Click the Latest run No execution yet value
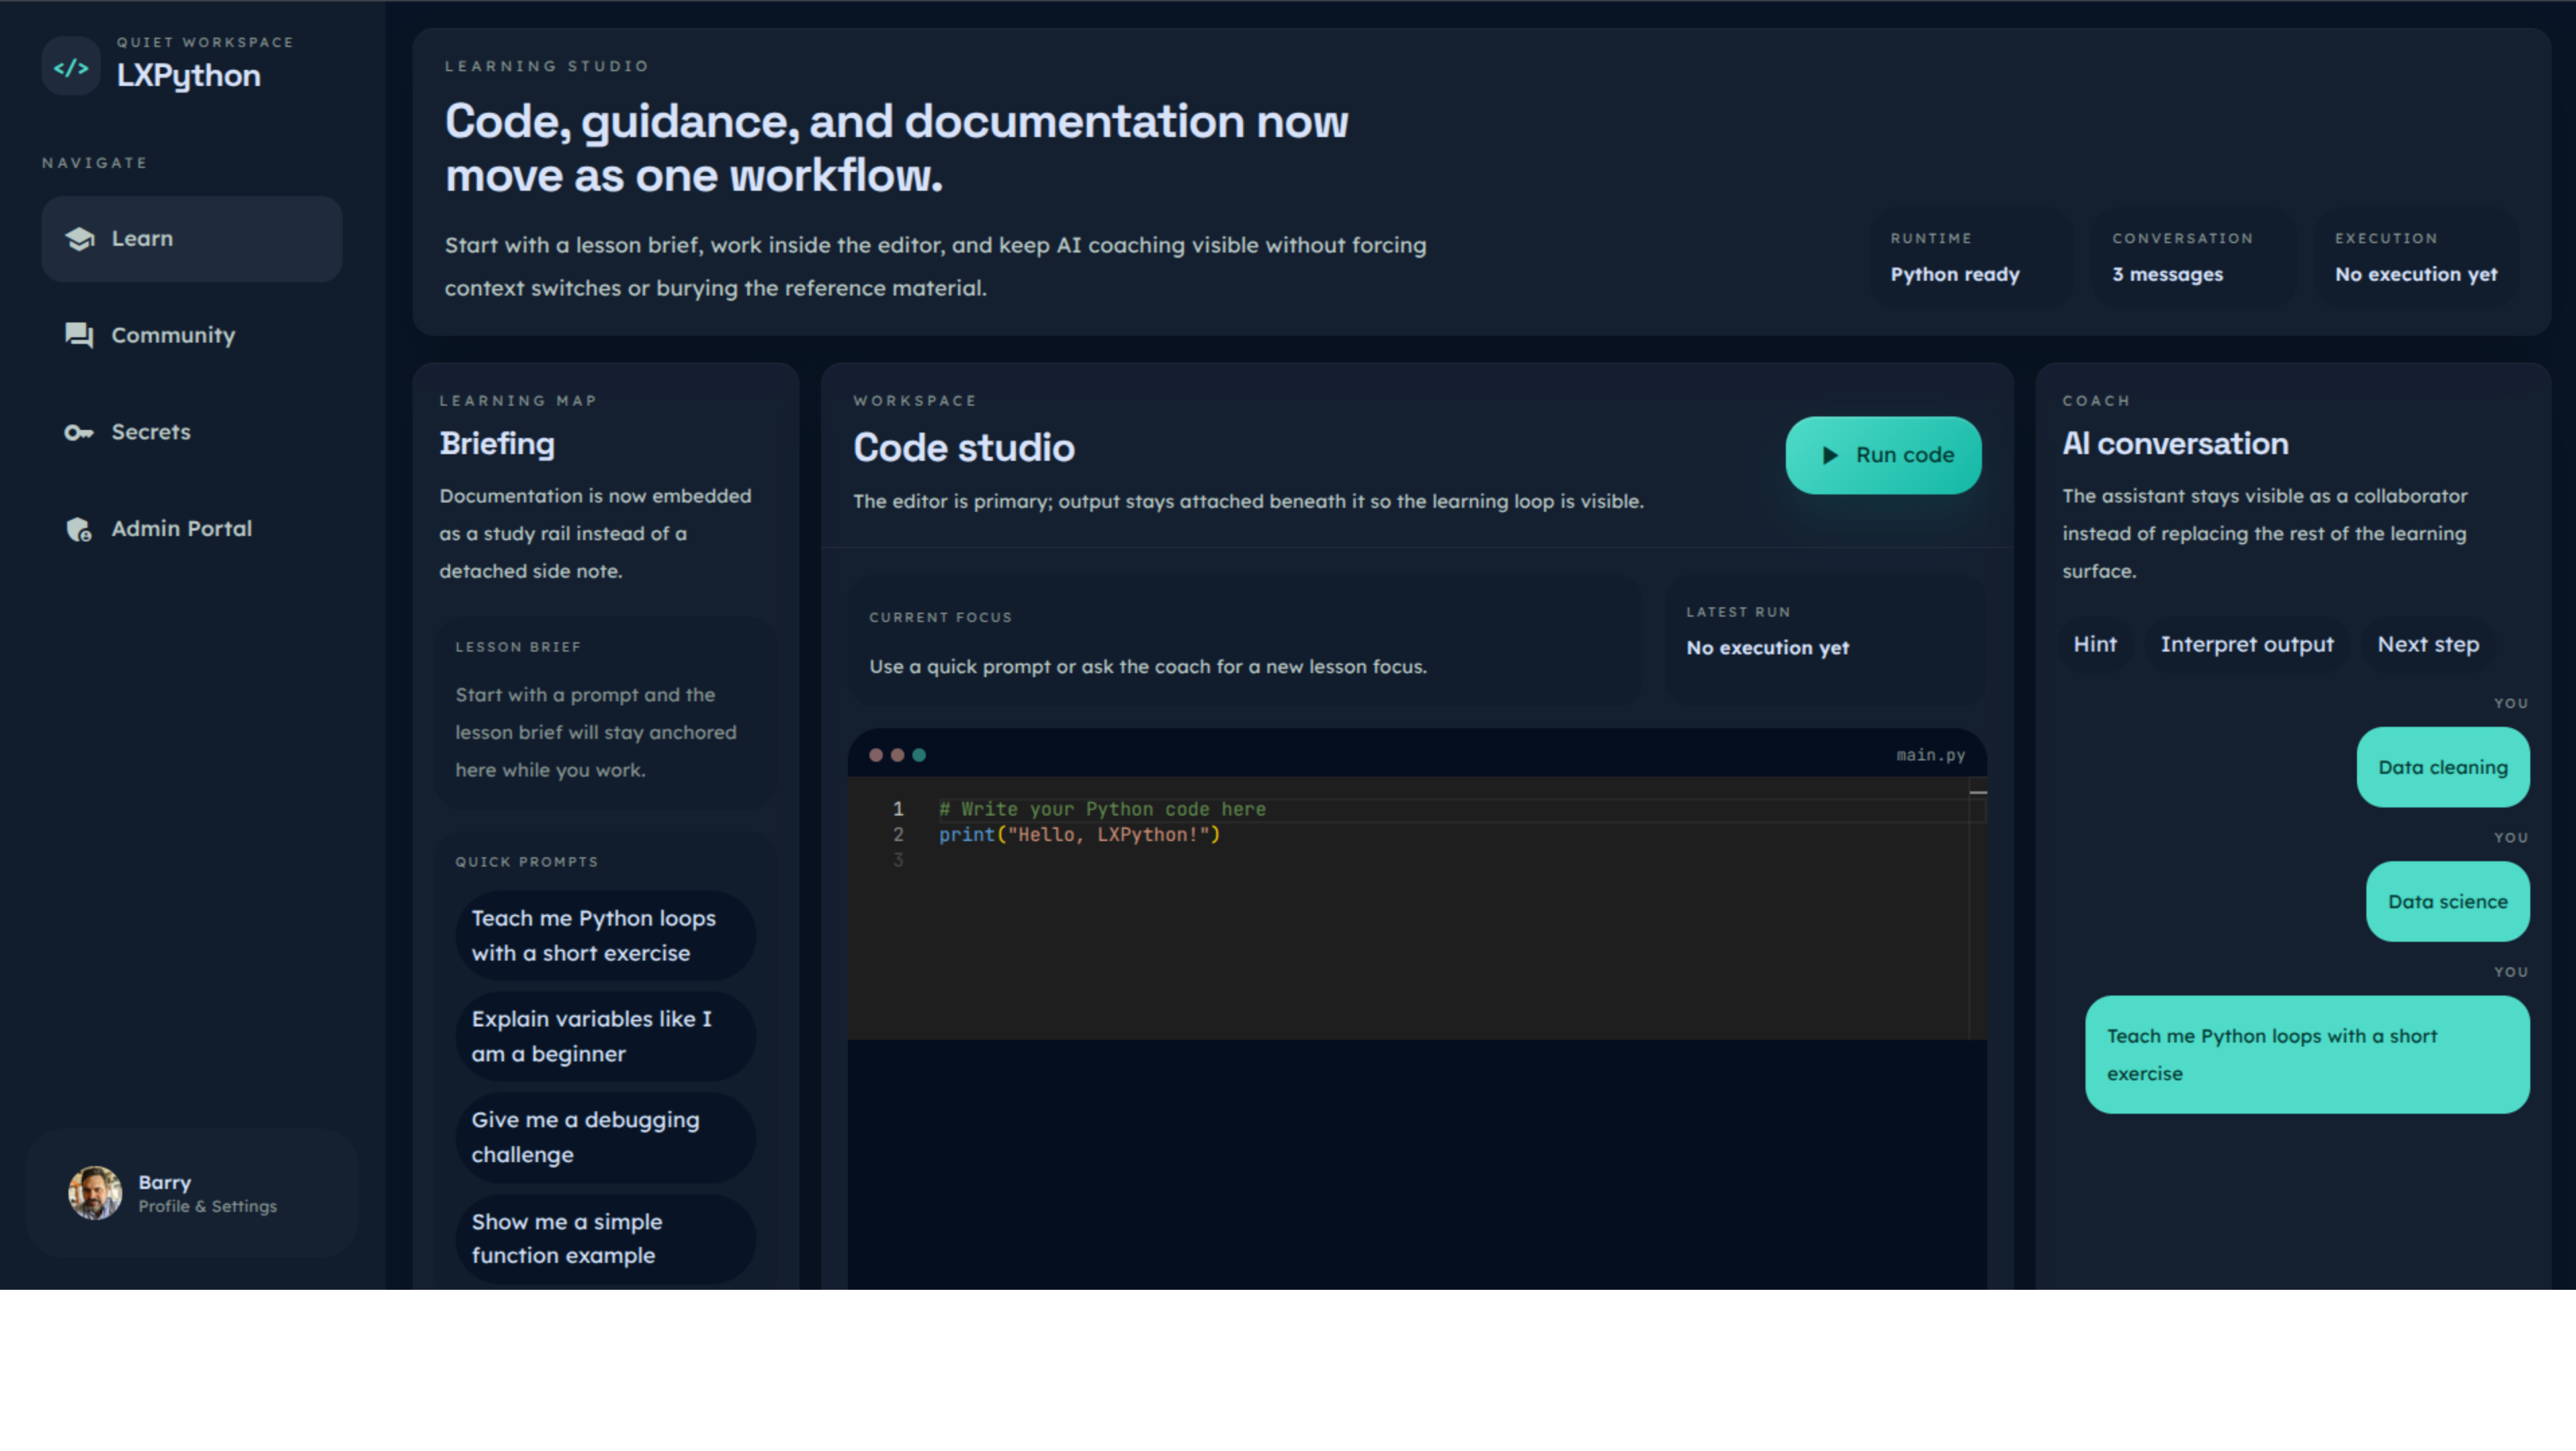This screenshot has width=2576, height=1451. click(x=1767, y=648)
